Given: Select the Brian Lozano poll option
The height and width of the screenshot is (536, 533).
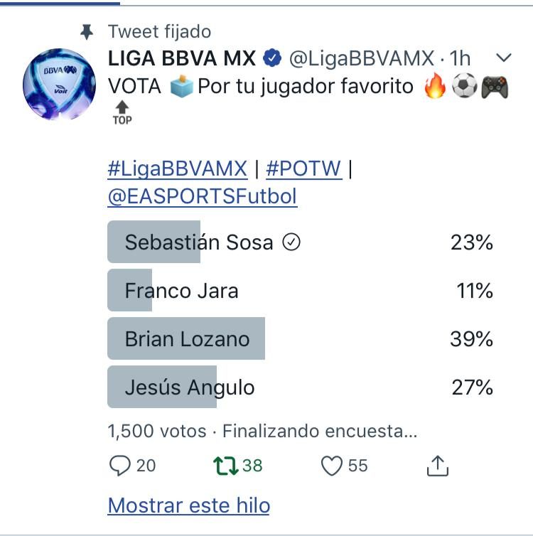Looking at the screenshot, I should click(x=301, y=338).
